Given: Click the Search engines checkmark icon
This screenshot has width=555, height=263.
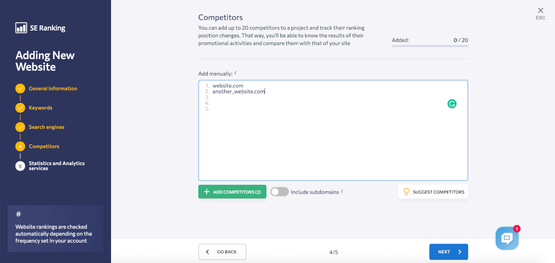Looking at the screenshot, I should [x=20, y=127].
